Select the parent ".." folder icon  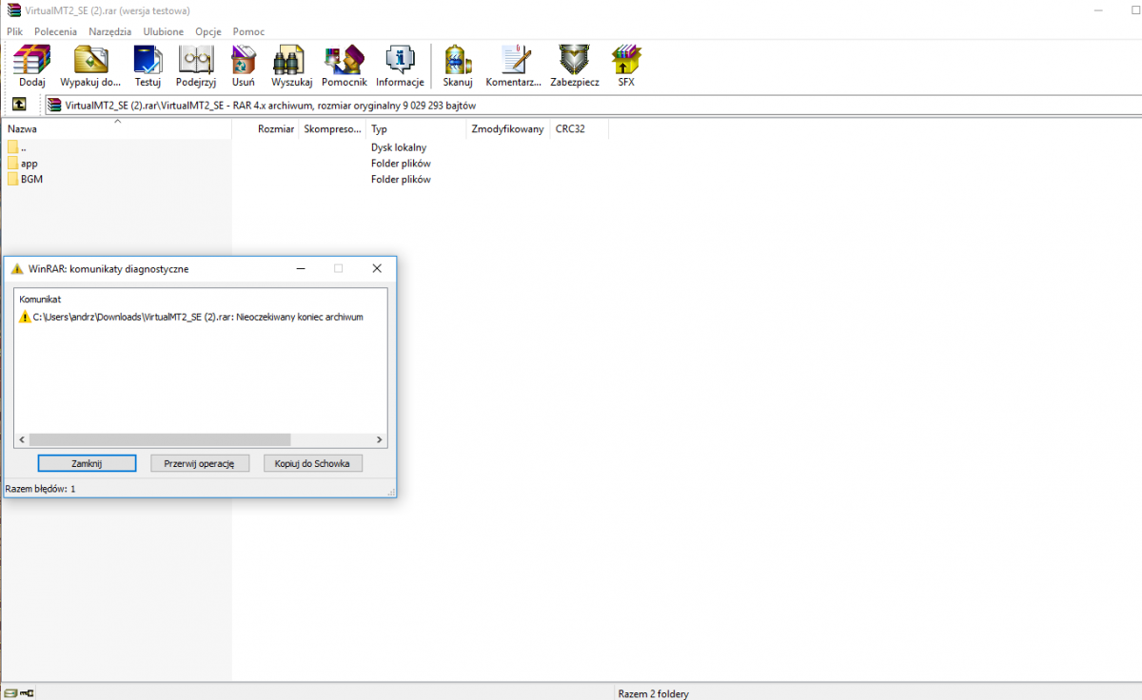12,147
